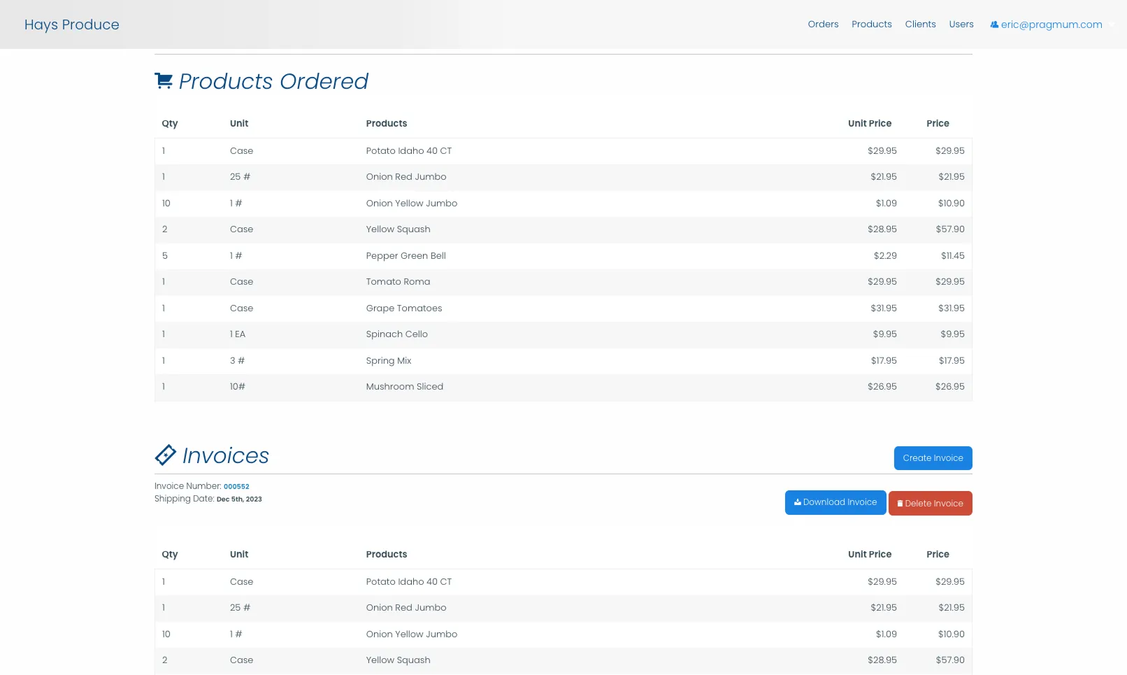1127x675 pixels.
Task: Click the shopping cart icon beside Products Ordered
Action: (x=164, y=80)
